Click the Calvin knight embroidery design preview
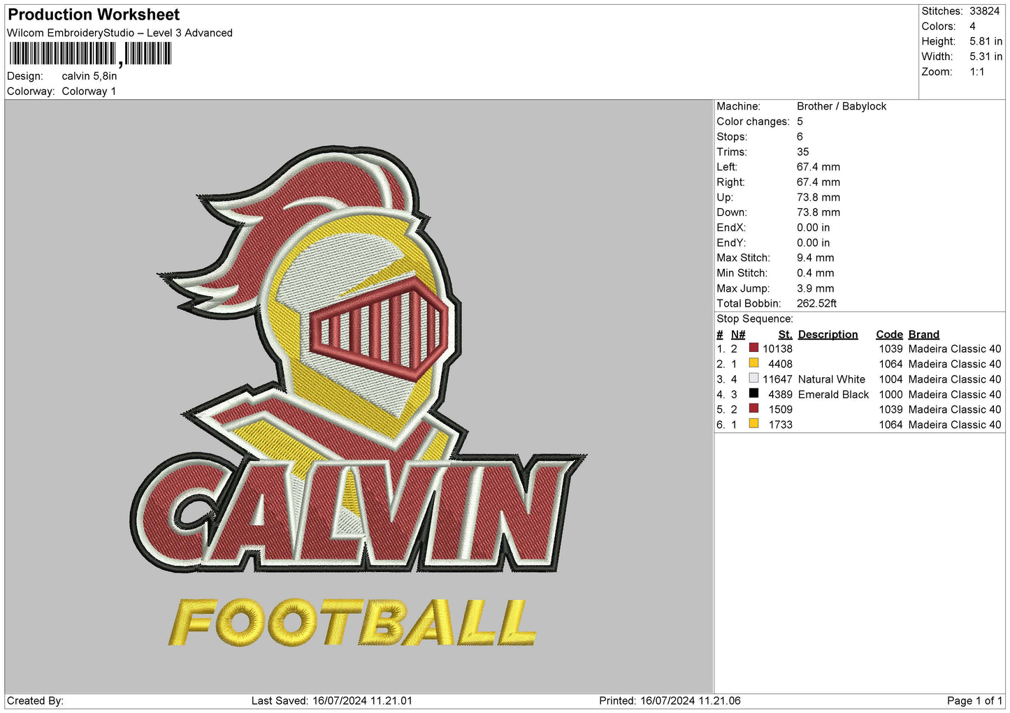This screenshot has width=1010, height=713. click(x=359, y=396)
